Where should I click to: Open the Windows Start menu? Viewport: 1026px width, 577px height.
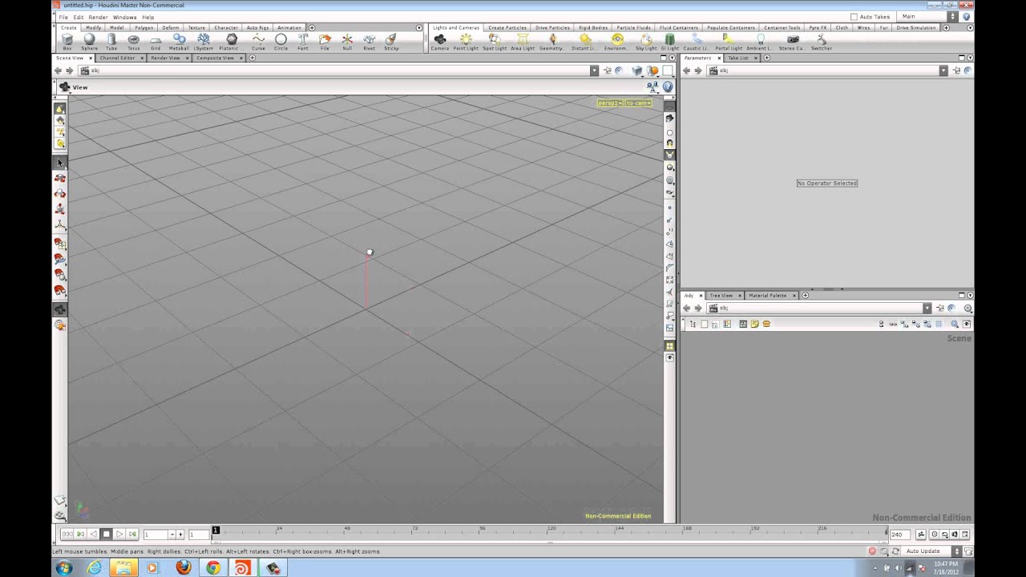64,567
